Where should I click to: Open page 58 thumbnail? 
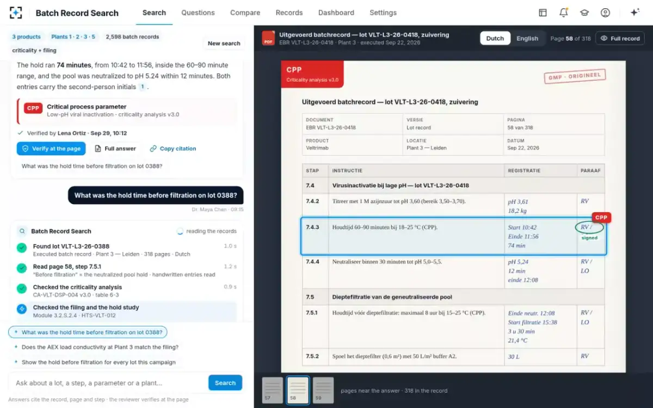point(298,391)
